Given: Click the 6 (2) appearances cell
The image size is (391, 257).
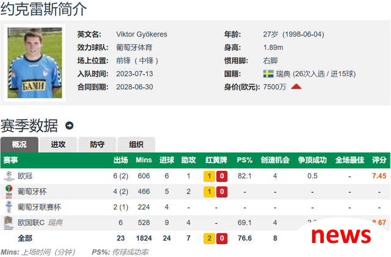Looking at the screenshot, I should click(121, 176).
